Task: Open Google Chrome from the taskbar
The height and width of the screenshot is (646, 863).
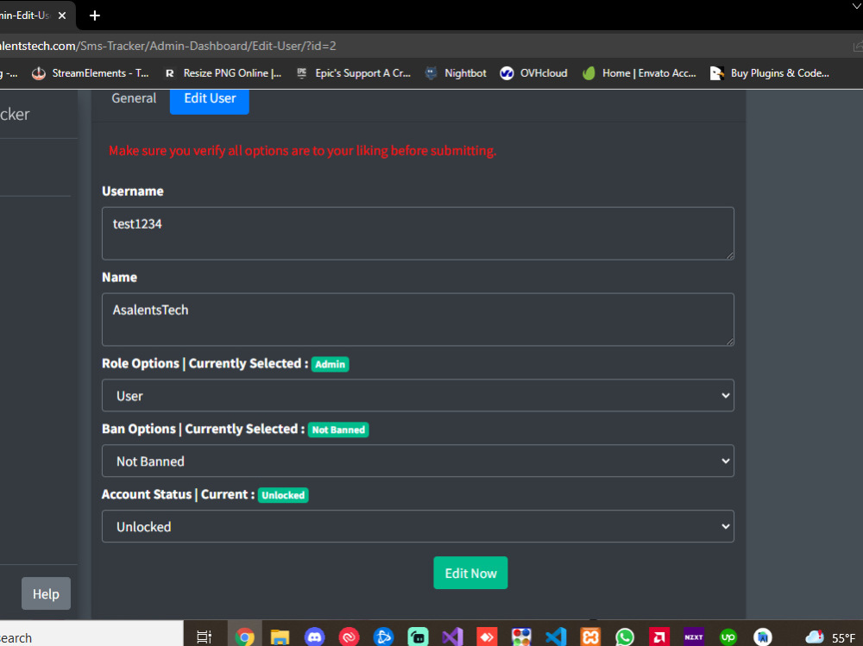Action: point(245,637)
